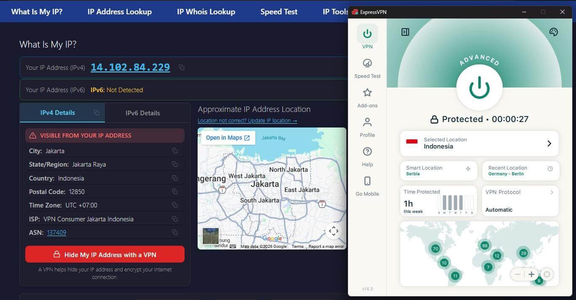Viewport: 576px width, 300px height.
Task: Copy all IPv4 details via tab copy icon
Action: [x=96, y=112]
